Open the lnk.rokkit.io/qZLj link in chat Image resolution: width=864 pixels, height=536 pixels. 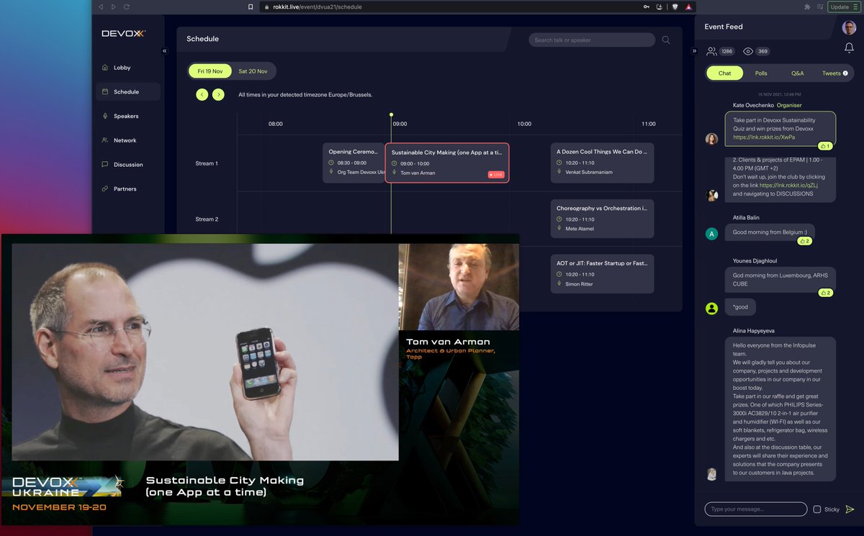pos(788,185)
